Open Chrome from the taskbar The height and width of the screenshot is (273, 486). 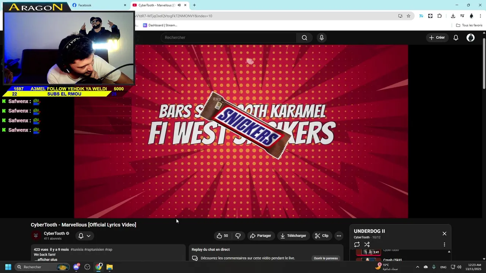click(x=99, y=267)
